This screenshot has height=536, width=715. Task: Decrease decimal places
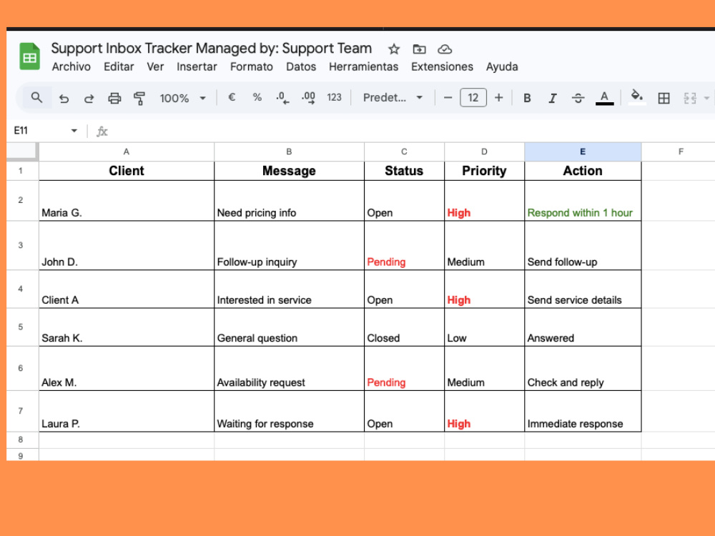[282, 97]
